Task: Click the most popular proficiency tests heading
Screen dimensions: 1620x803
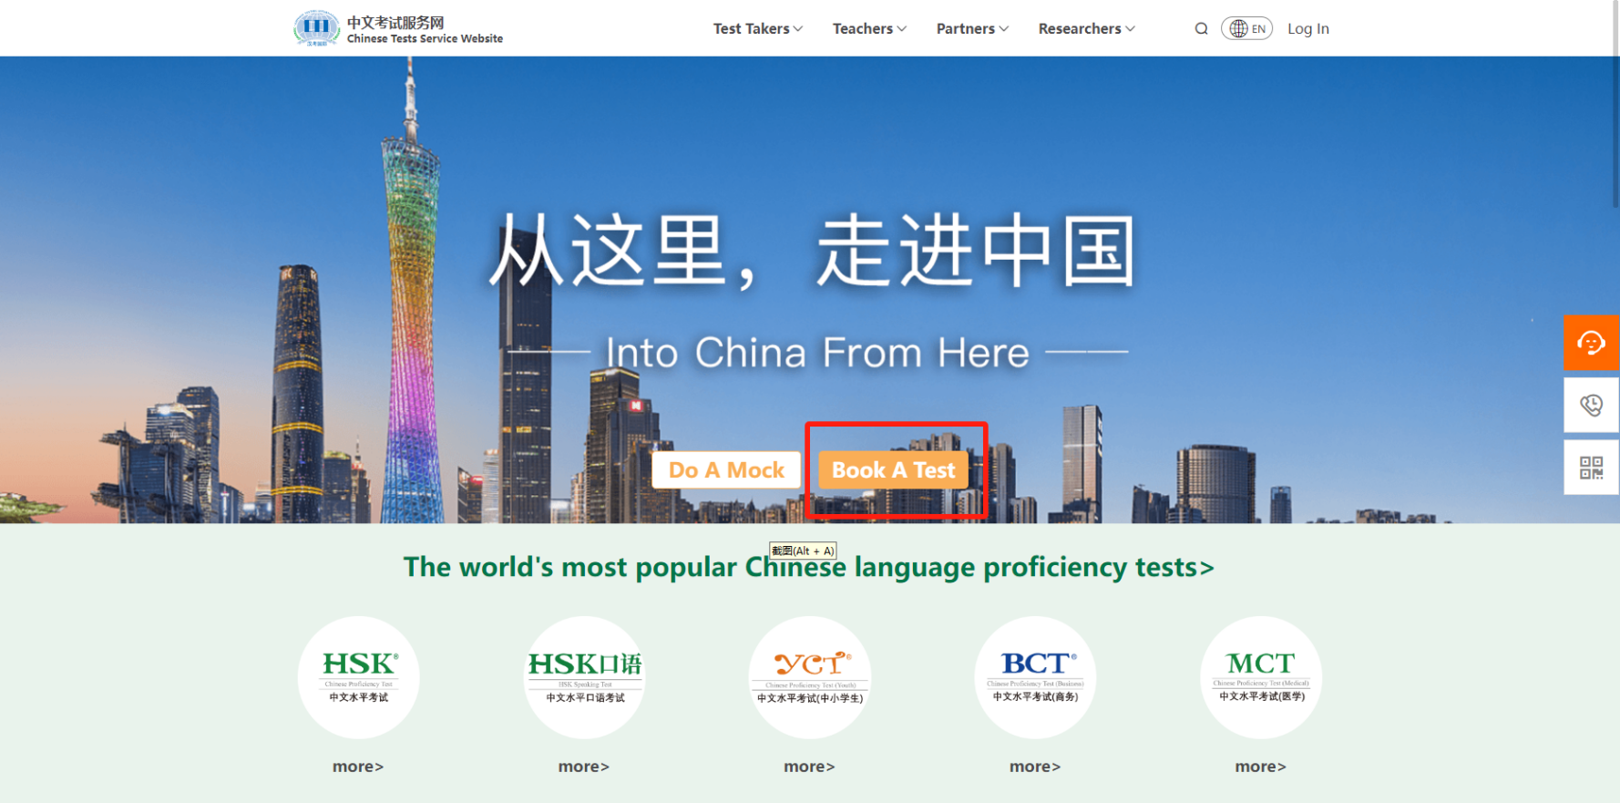Action: (809, 567)
